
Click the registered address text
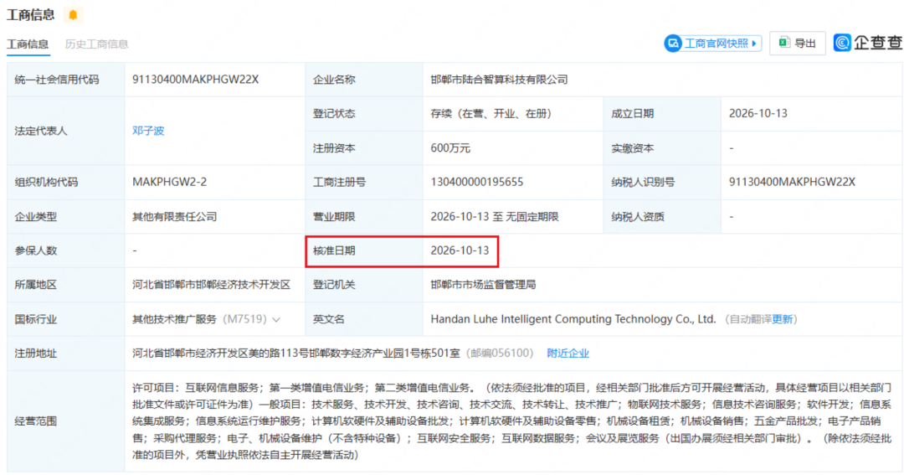click(295, 354)
